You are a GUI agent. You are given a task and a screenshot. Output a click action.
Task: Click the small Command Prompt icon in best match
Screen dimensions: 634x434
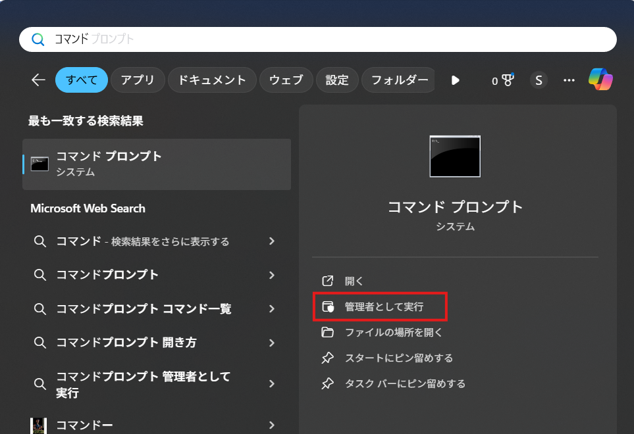click(x=40, y=164)
